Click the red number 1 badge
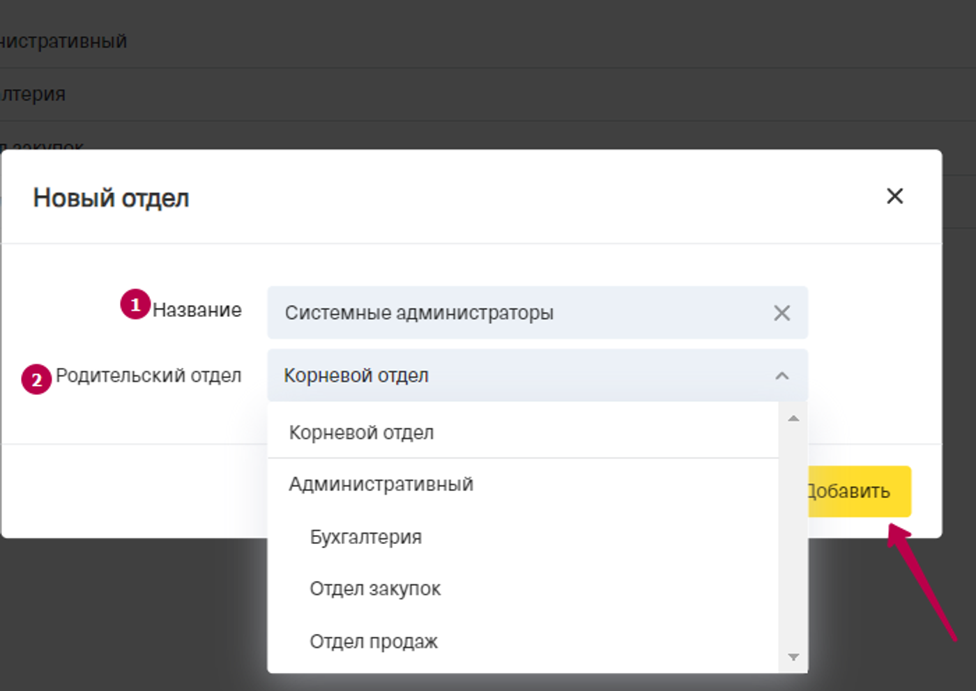The height and width of the screenshot is (691, 976). (135, 305)
